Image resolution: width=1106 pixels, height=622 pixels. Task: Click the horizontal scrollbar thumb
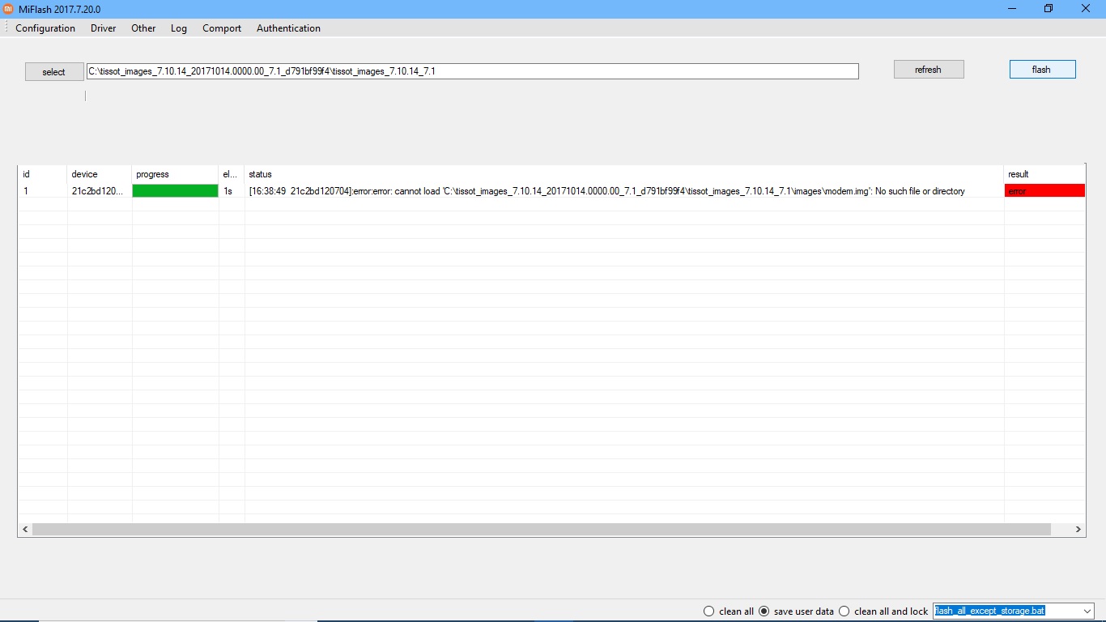[542, 530]
